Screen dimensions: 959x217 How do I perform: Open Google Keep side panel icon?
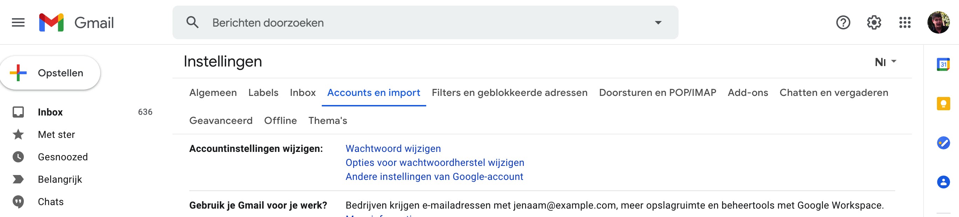[x=943, y=103]
